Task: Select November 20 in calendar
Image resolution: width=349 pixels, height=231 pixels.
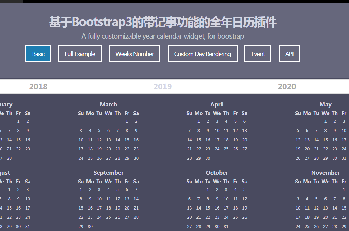Action: 326,217
